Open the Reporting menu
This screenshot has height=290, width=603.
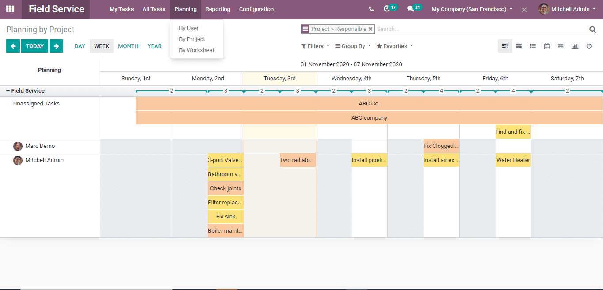point(218,9)
